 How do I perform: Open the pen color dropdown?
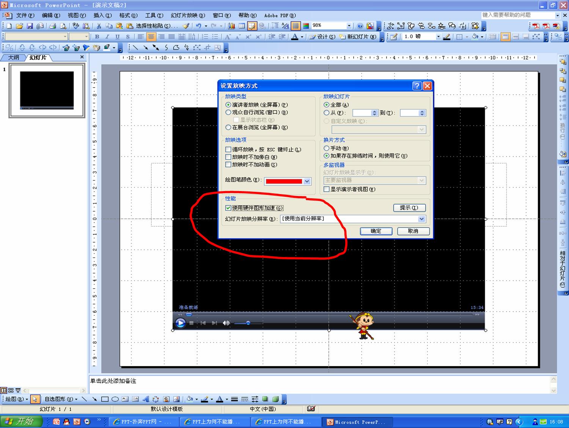(x=307, y=181)
